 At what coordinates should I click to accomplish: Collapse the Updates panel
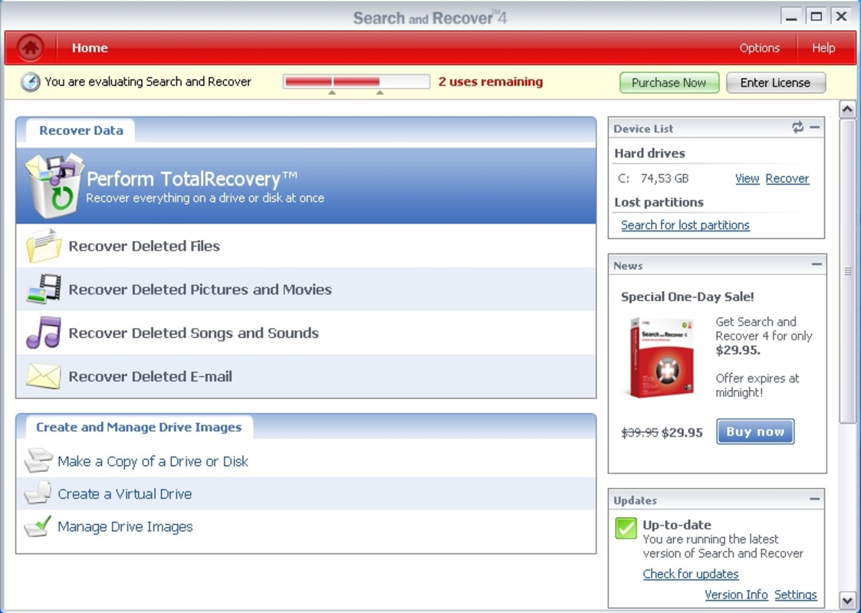tap(814, 500)
